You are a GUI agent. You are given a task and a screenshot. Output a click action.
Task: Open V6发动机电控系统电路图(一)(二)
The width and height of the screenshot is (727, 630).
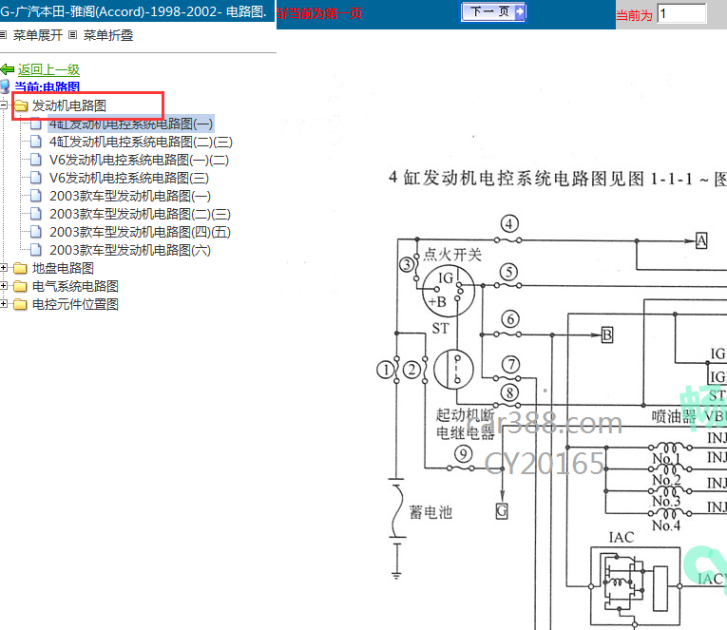click(x=139, y=160)
